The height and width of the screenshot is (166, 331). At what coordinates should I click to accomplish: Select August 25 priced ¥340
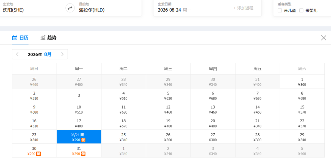pyautogui.click(x=123, y=137)
